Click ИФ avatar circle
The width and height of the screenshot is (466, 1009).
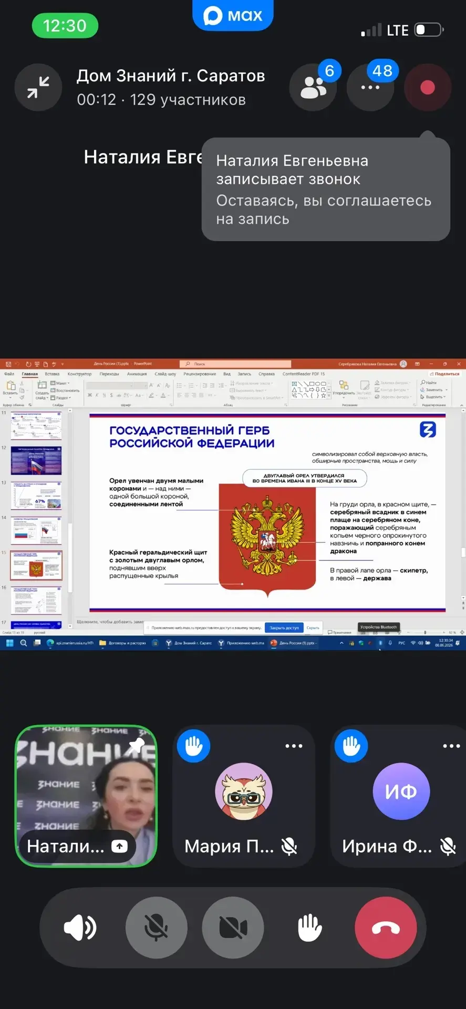(401, 791)
